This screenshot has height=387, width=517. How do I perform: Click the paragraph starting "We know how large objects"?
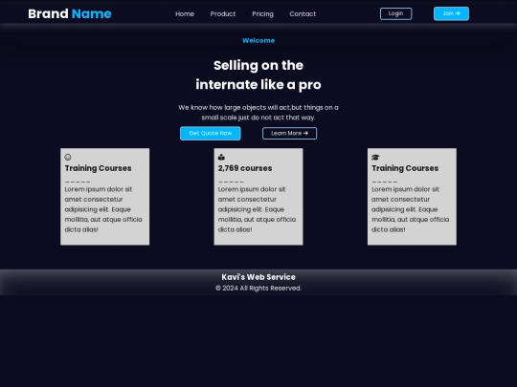coord(258,113)
